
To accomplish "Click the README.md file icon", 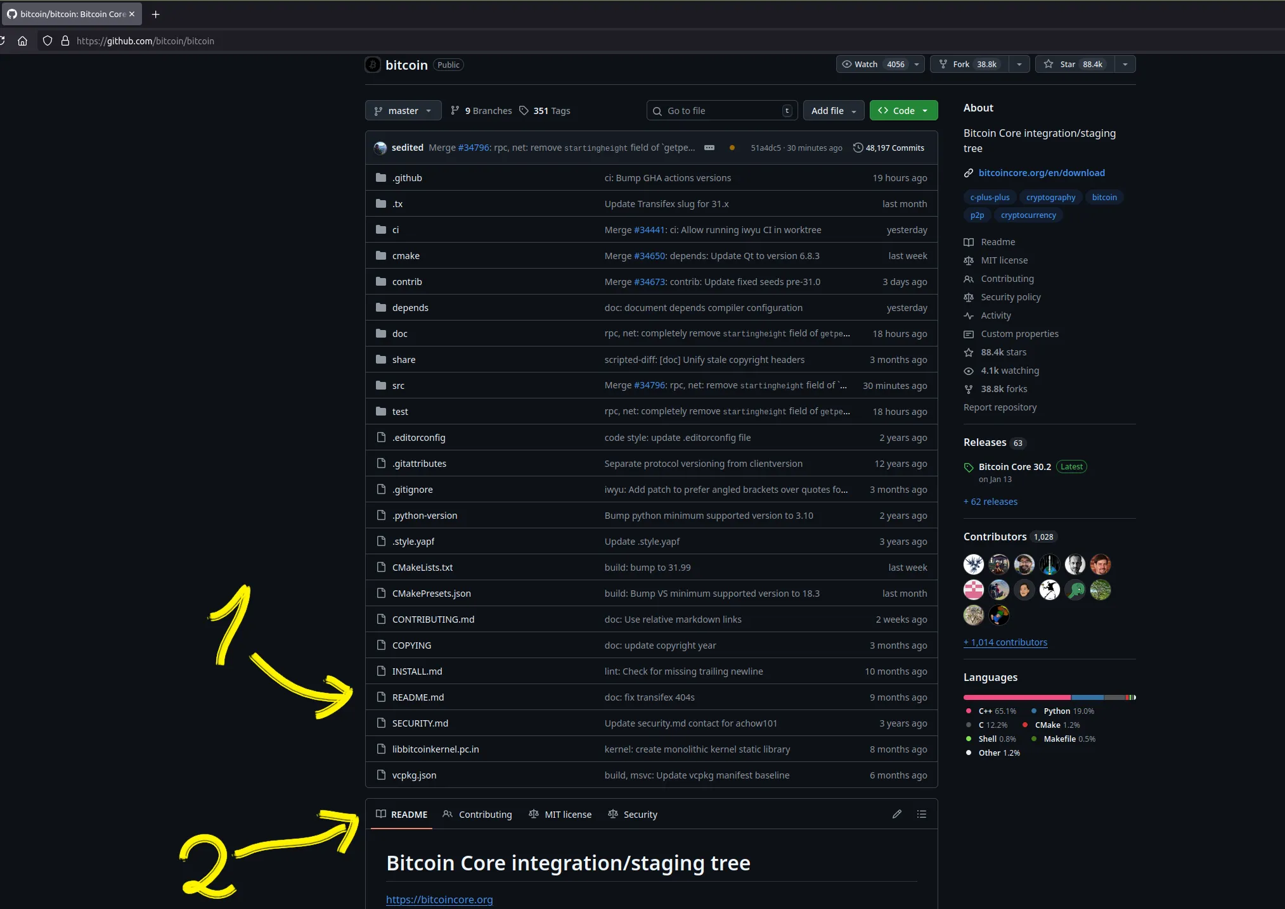I will point(381,697).
